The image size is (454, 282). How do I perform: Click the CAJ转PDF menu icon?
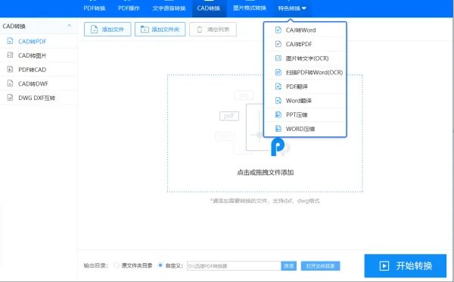click(278, 44)
